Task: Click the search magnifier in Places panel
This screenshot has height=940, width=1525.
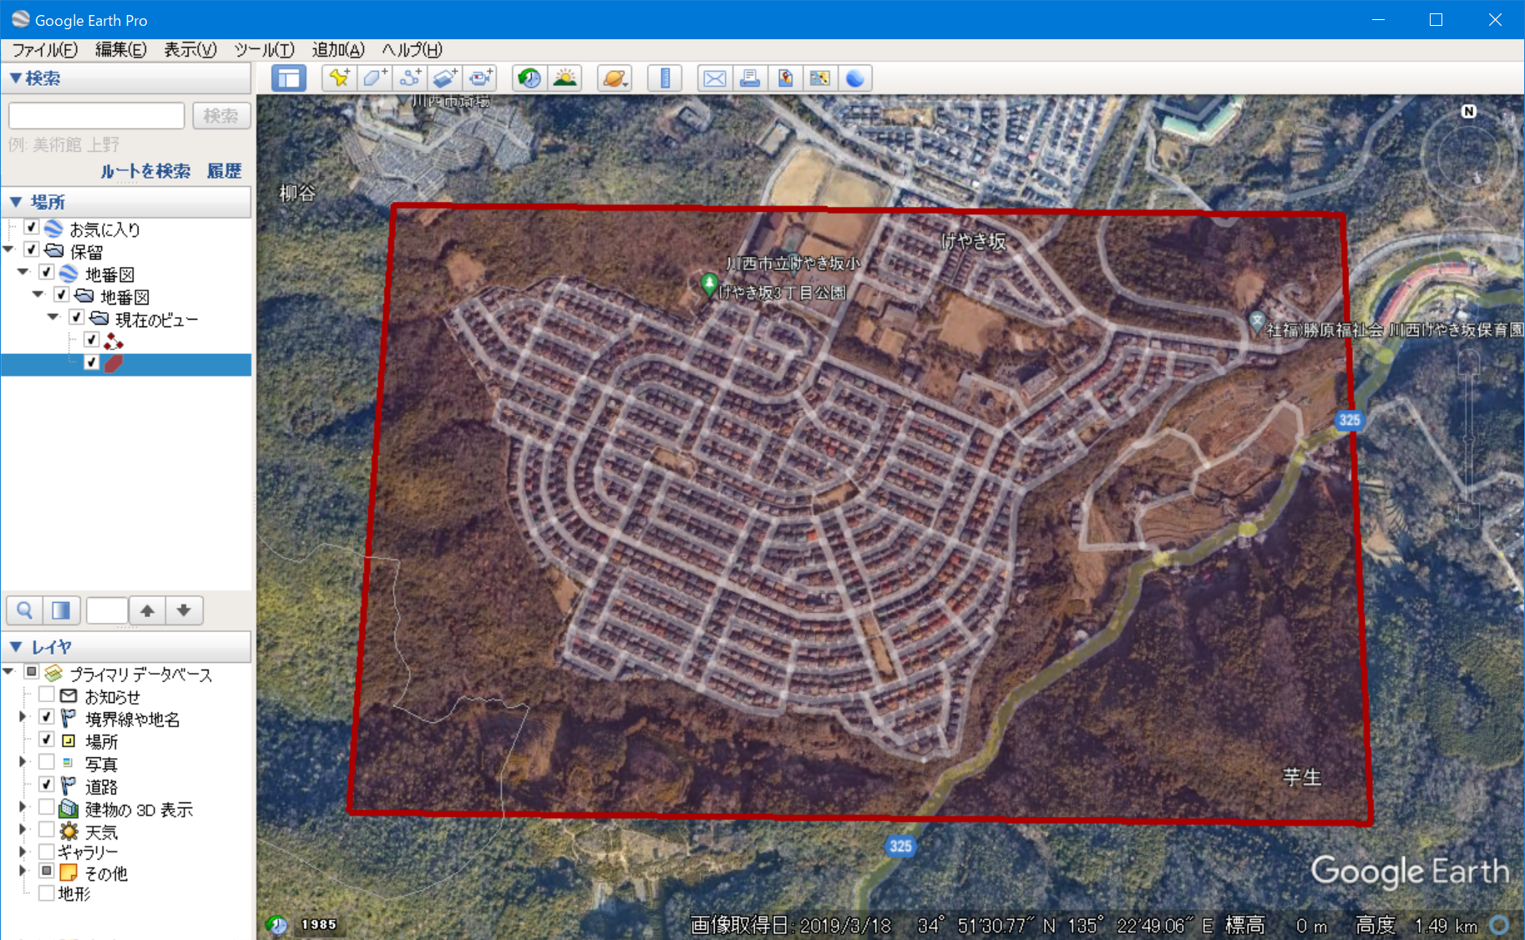Action: point(25,610)
